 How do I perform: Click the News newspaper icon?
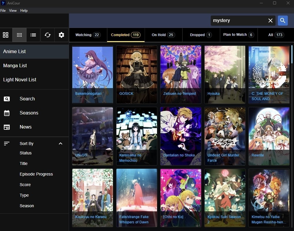7,127
